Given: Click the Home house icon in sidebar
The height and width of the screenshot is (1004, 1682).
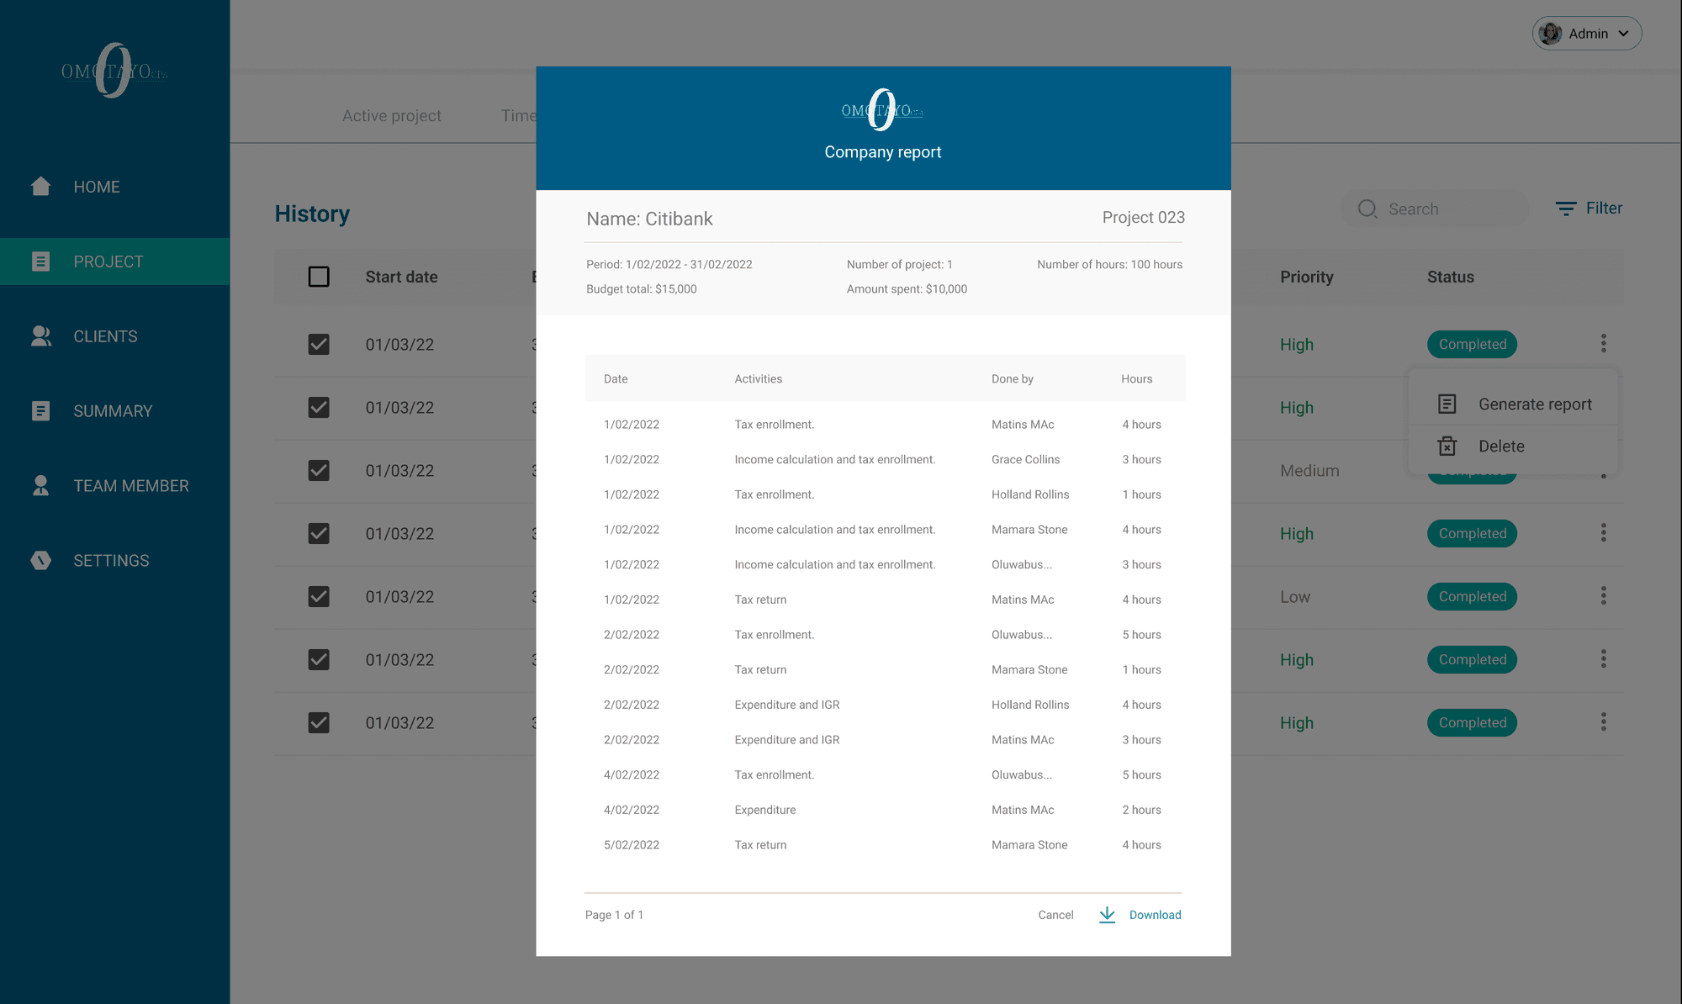Looking at the screenshot, I should [x=40, y=186].
